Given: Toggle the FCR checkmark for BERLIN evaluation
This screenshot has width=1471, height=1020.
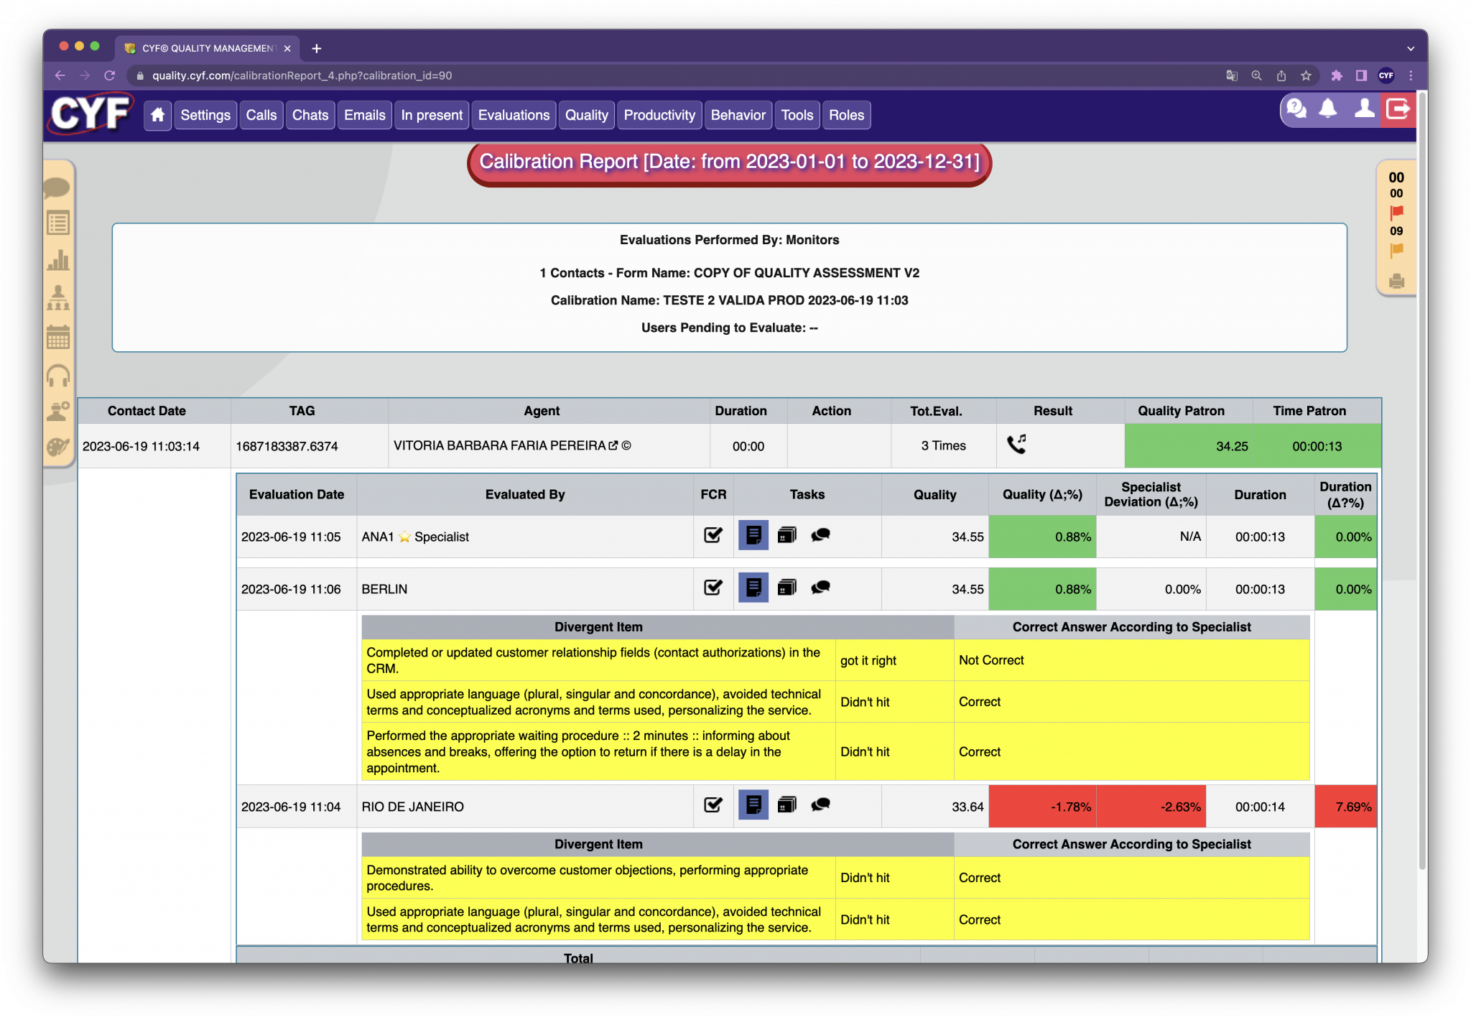Looking at the screenshot, I should click(713, 588).
